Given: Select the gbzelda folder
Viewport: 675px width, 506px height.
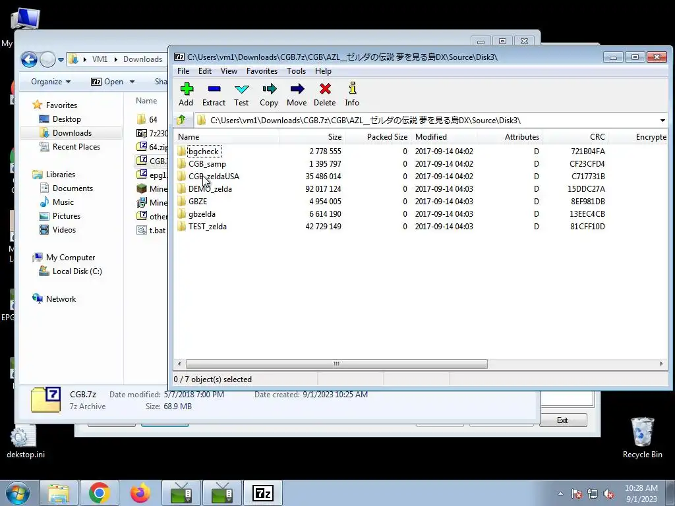Looking at the screenshot, I should pyautogui.click(x=202, y=214).
